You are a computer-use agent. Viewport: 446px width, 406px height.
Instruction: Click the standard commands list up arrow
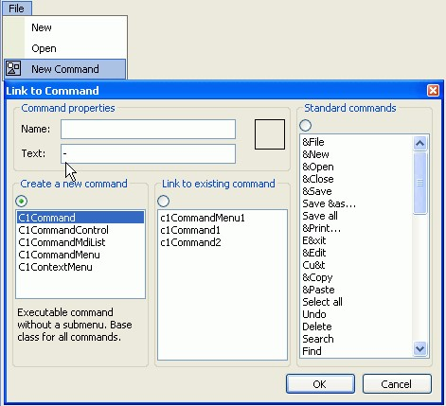click(419, 144)
